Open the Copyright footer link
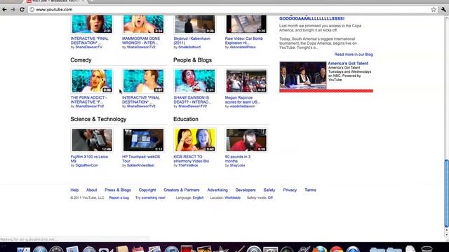The image size is (449, 252). 147,190
